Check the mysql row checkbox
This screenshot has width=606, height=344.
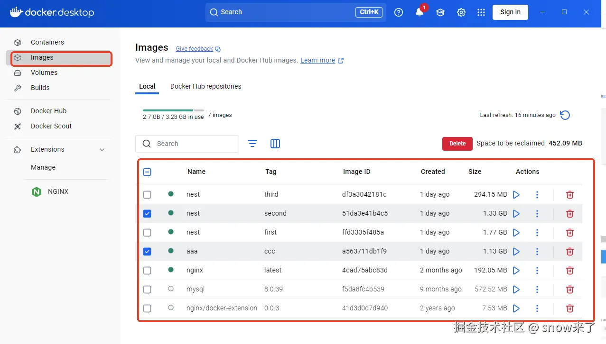(147, 290)
